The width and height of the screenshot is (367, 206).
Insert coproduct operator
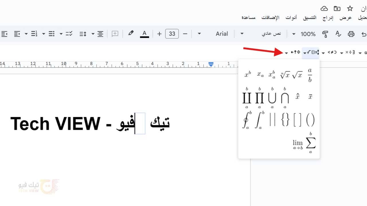click(247, 98)
